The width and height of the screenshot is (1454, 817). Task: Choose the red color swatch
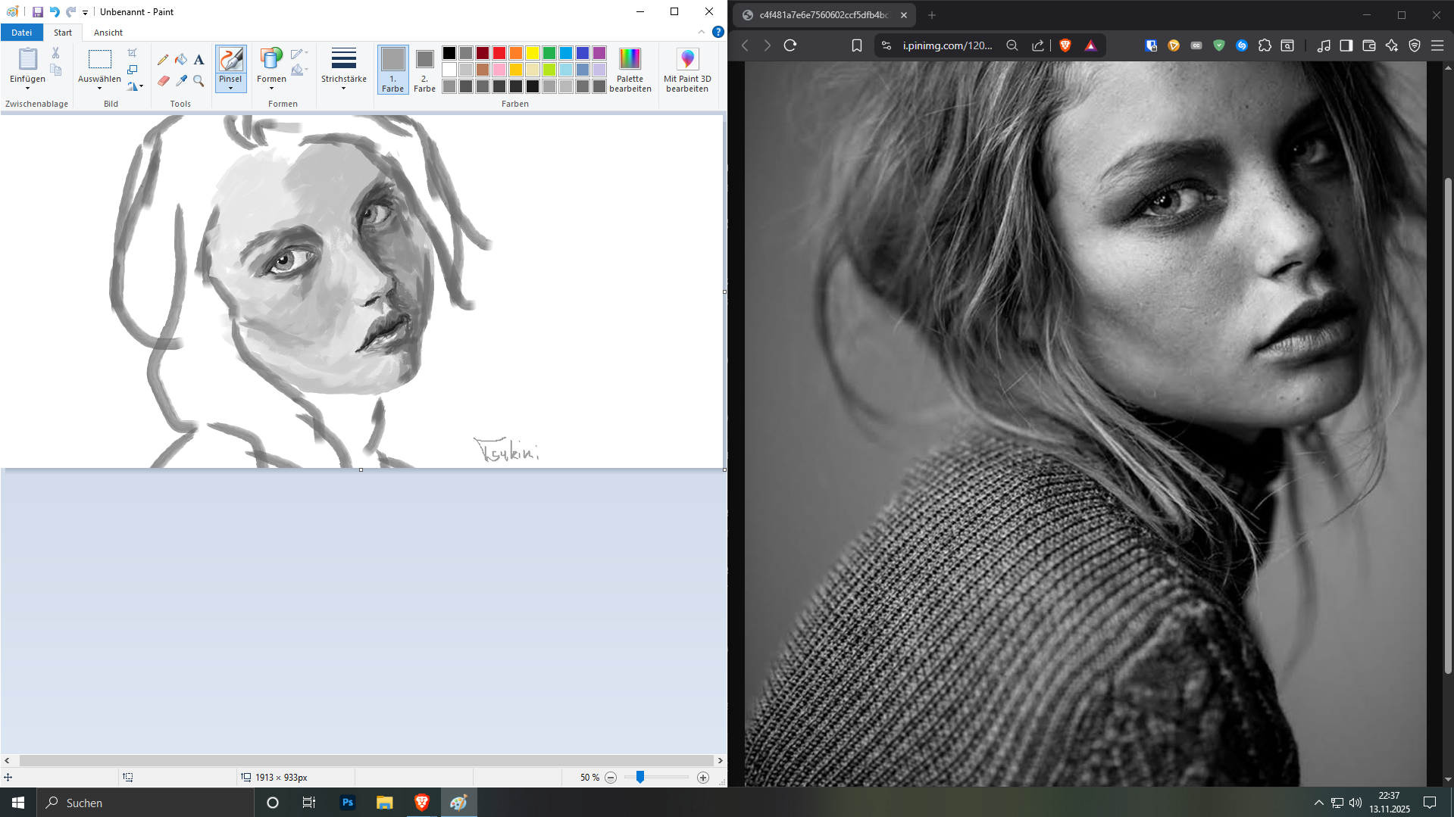[499, 53]
